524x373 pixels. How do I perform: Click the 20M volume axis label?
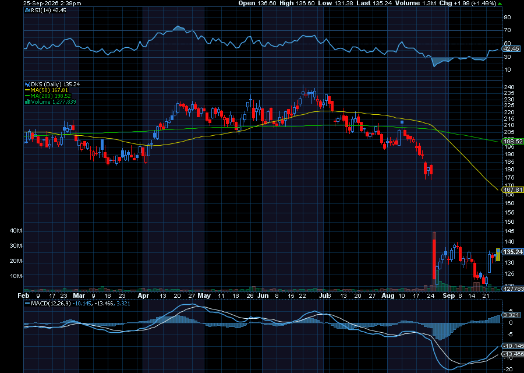pos(16,261)
